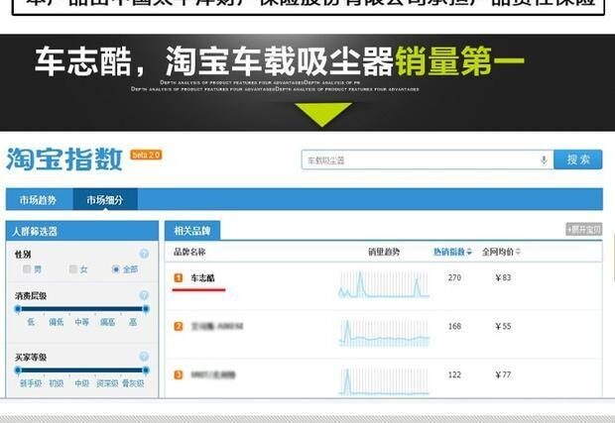Click the 中等 consumption level label
Screen dimensions: 615x423
pos(82,322)
